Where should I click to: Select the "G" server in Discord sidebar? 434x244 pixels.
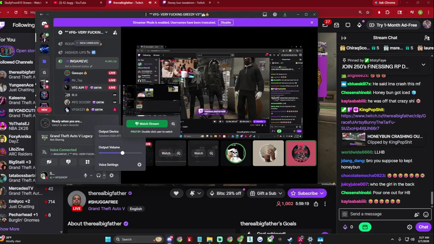44,73
